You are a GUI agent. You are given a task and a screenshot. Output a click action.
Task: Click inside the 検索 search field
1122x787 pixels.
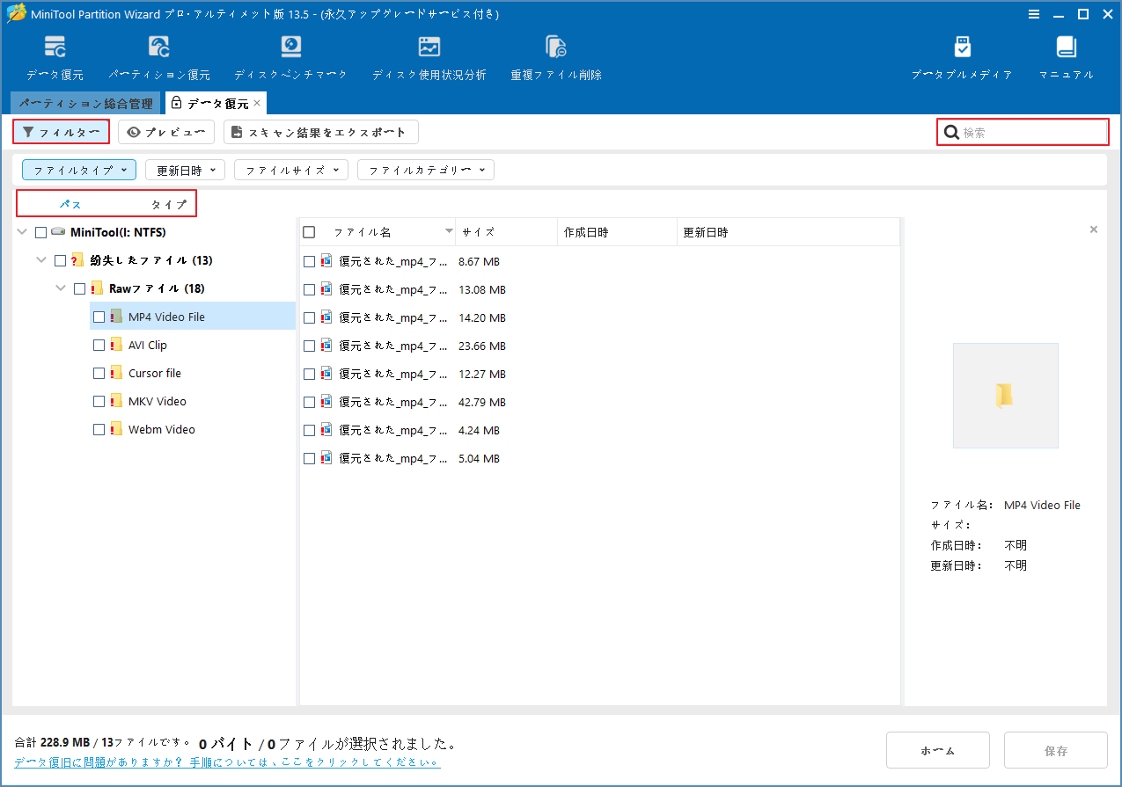click(1021, 131)
